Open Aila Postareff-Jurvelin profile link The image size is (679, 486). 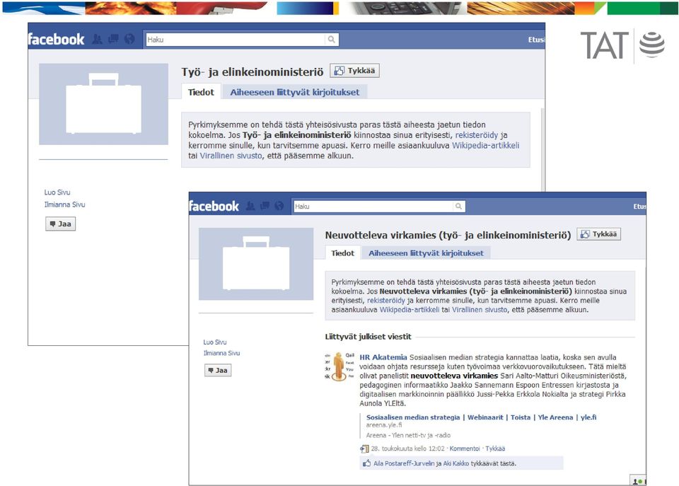(x=404, y=463)
